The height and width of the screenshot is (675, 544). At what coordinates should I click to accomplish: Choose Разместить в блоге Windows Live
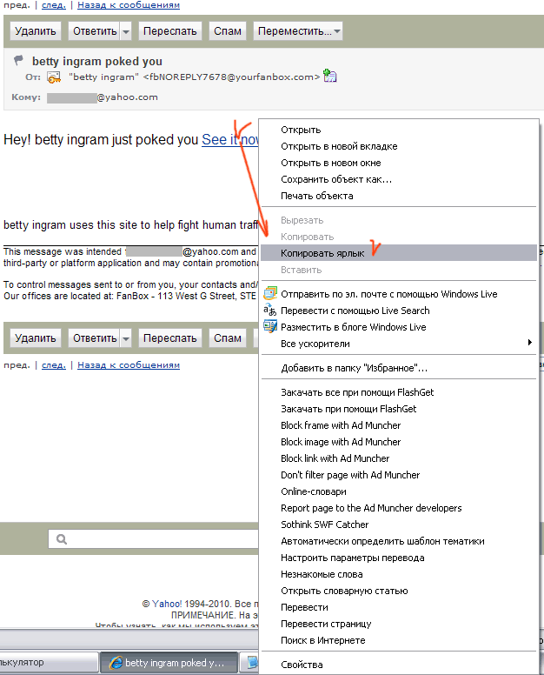click(x=399, y=327)
